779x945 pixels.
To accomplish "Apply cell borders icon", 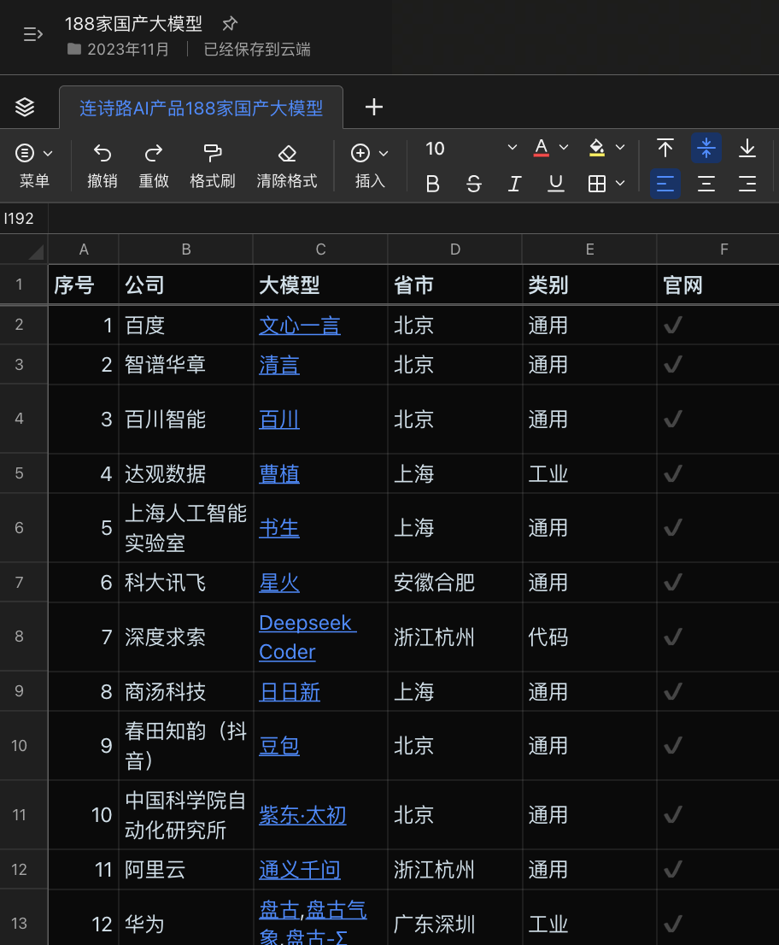I will point(596,184).
